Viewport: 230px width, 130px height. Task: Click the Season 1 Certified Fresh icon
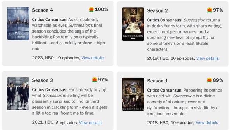click(209, 80)
